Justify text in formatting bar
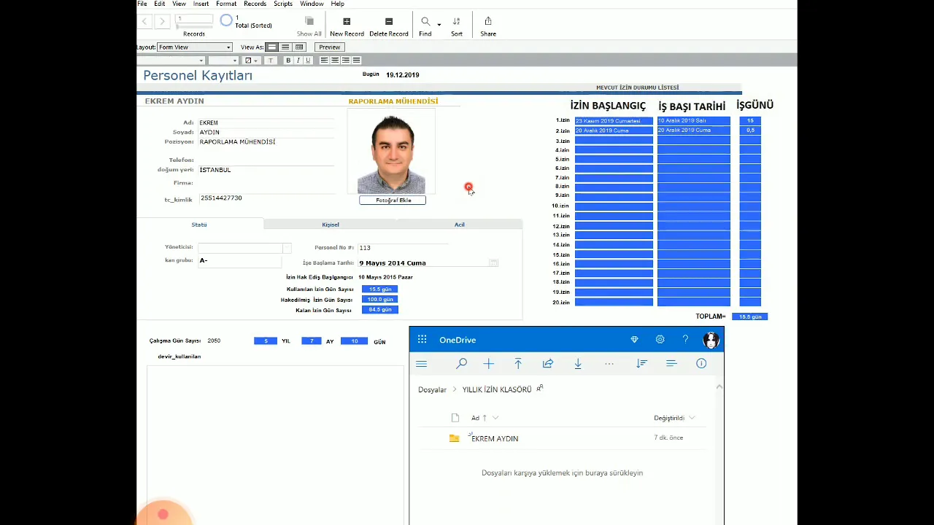 tap(356, 61)
